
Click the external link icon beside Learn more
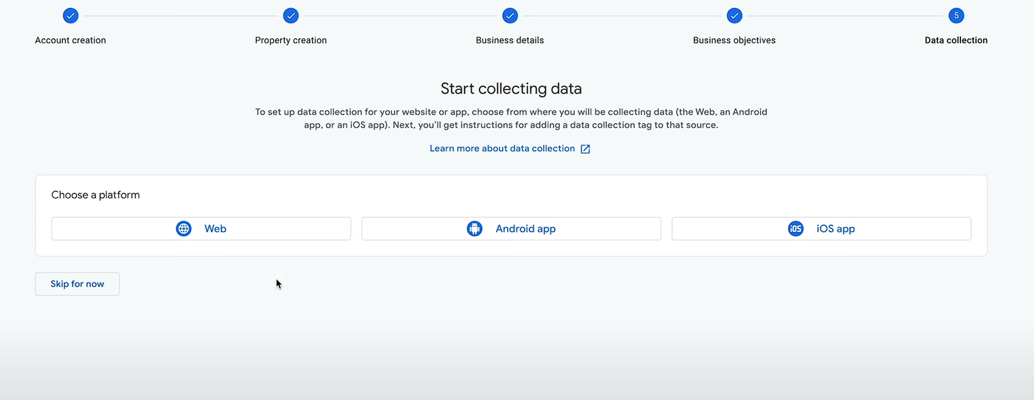[x=585, y=149]
